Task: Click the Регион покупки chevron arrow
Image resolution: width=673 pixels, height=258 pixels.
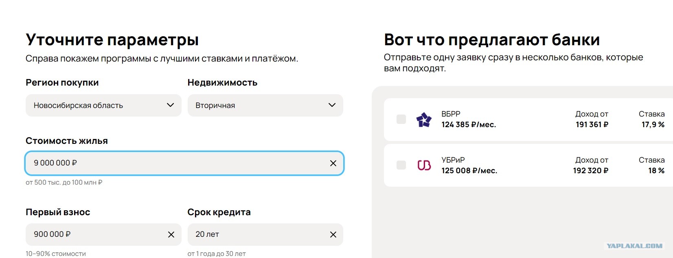Action: 171,105
